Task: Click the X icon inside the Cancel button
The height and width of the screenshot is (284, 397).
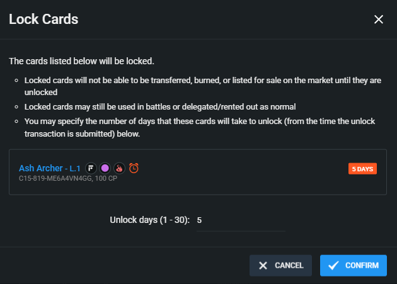Action: 263,266
